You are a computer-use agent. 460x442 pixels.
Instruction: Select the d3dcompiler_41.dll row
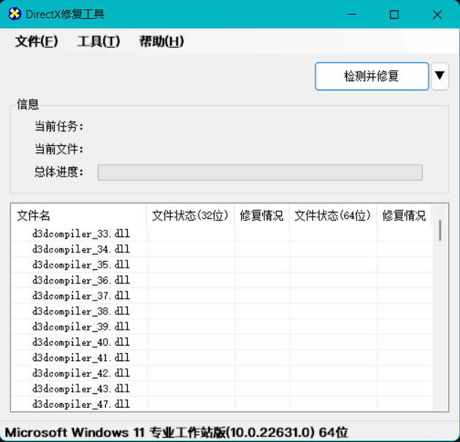222,358
